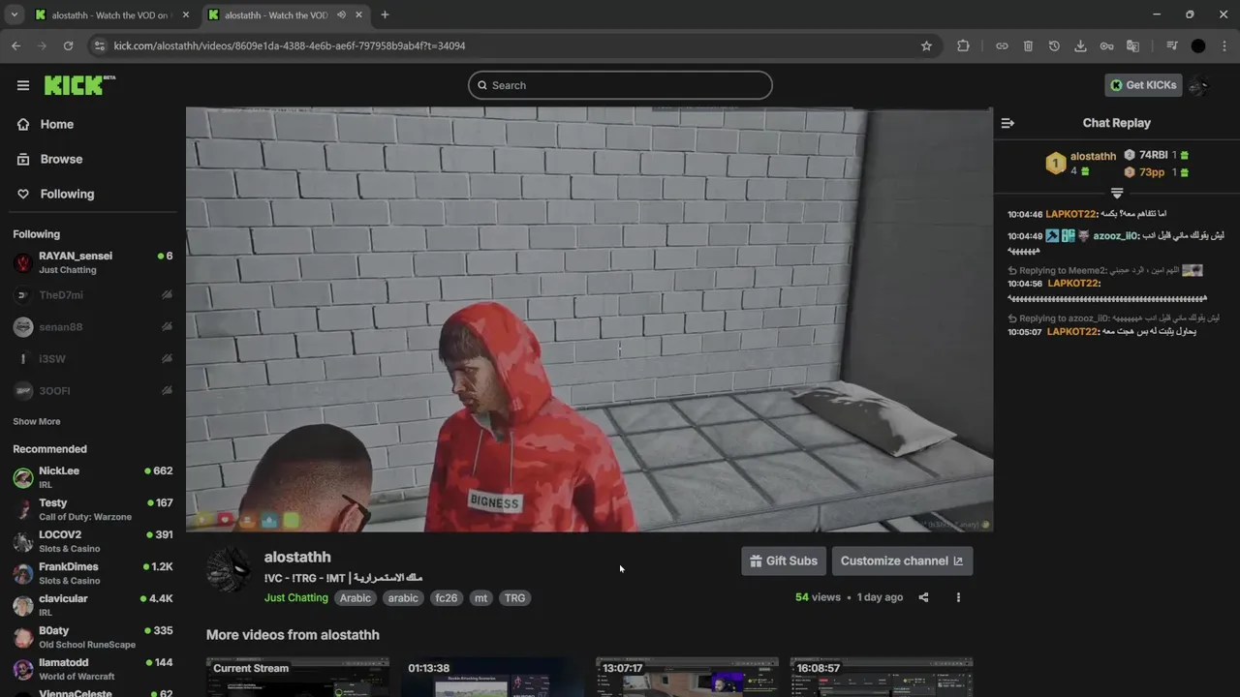Share the video using share icon

tap(923, 597)
